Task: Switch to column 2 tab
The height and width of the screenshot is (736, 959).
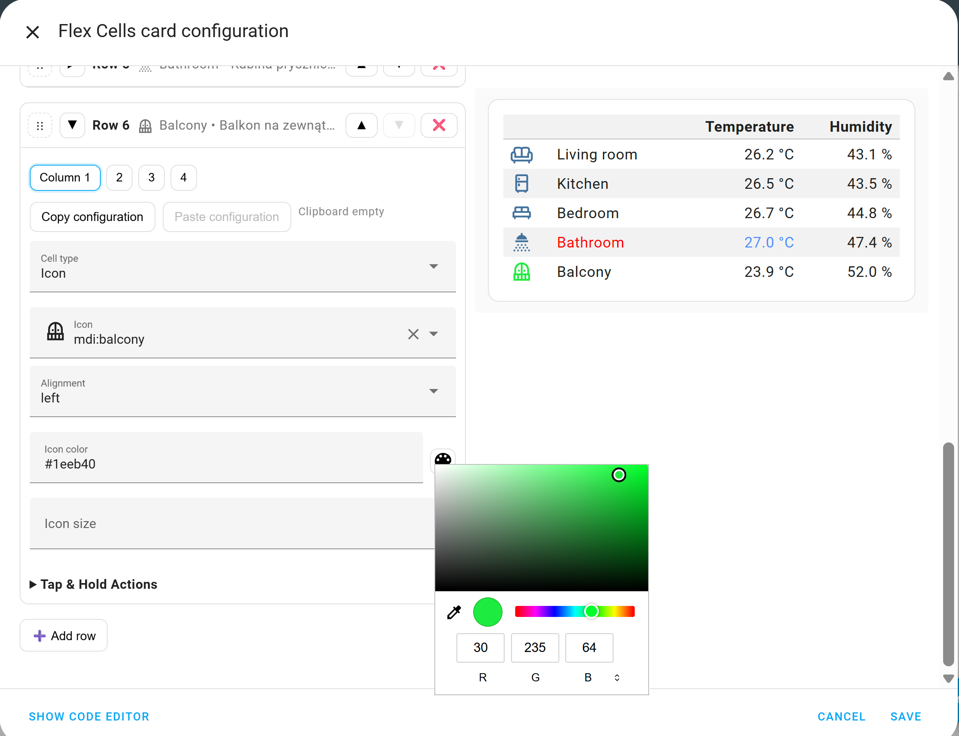Action: click(119, 177)
